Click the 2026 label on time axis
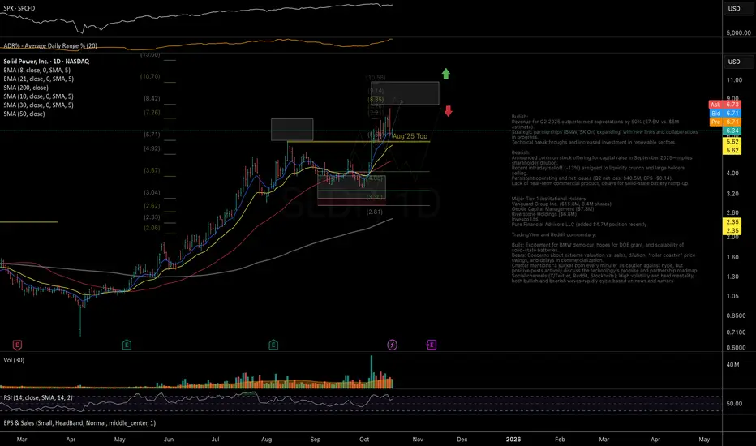 tap(513, 440)
